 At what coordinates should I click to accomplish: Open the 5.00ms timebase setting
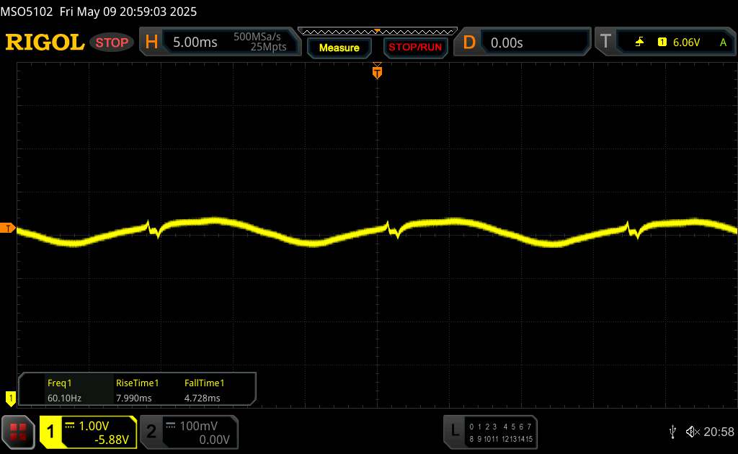pyautogui.click(x=195, y=43)
